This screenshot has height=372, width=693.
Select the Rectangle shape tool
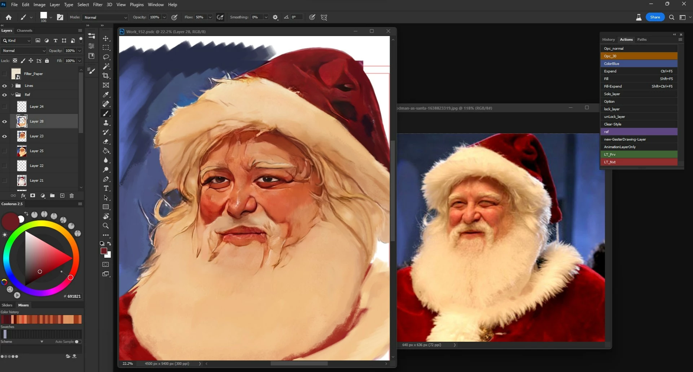point(106,207)
